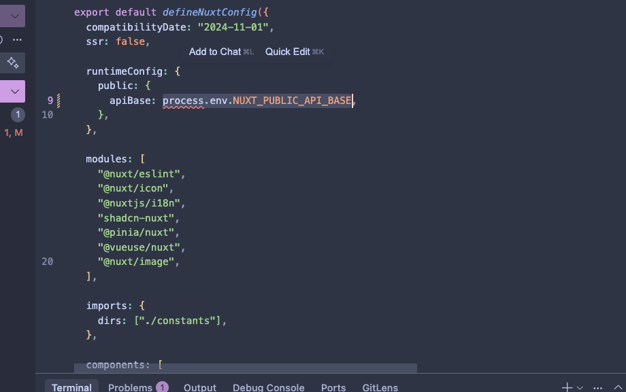
Task: Switch to the Output tab
Action: [x=199, y=387]
